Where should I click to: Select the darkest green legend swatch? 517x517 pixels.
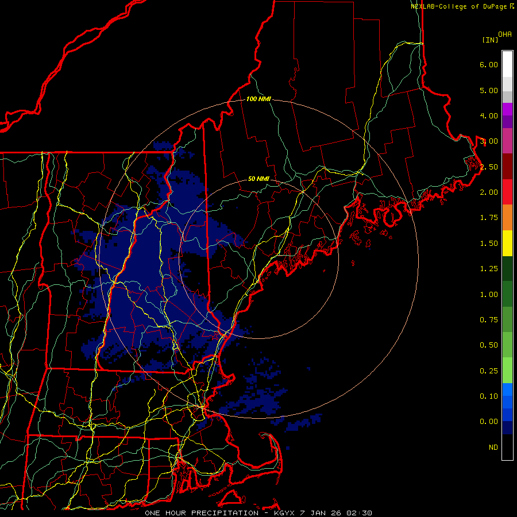tap(507, 268)
